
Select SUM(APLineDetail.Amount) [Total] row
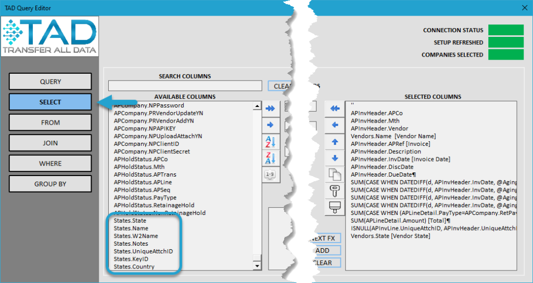400,221
